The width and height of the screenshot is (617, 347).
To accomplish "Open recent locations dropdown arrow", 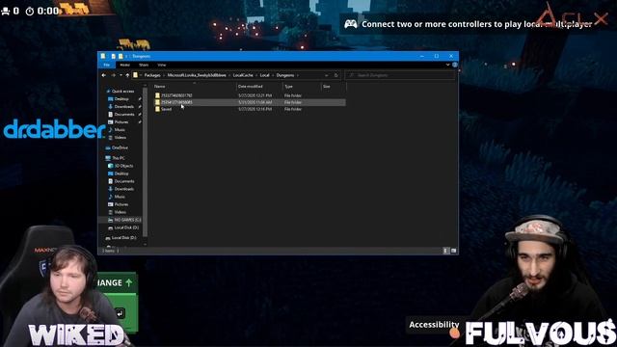I will click(121, 75).
